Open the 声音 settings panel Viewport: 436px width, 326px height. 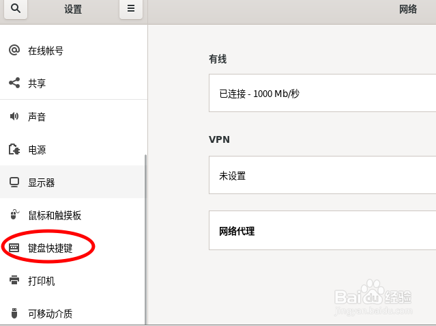72,116
